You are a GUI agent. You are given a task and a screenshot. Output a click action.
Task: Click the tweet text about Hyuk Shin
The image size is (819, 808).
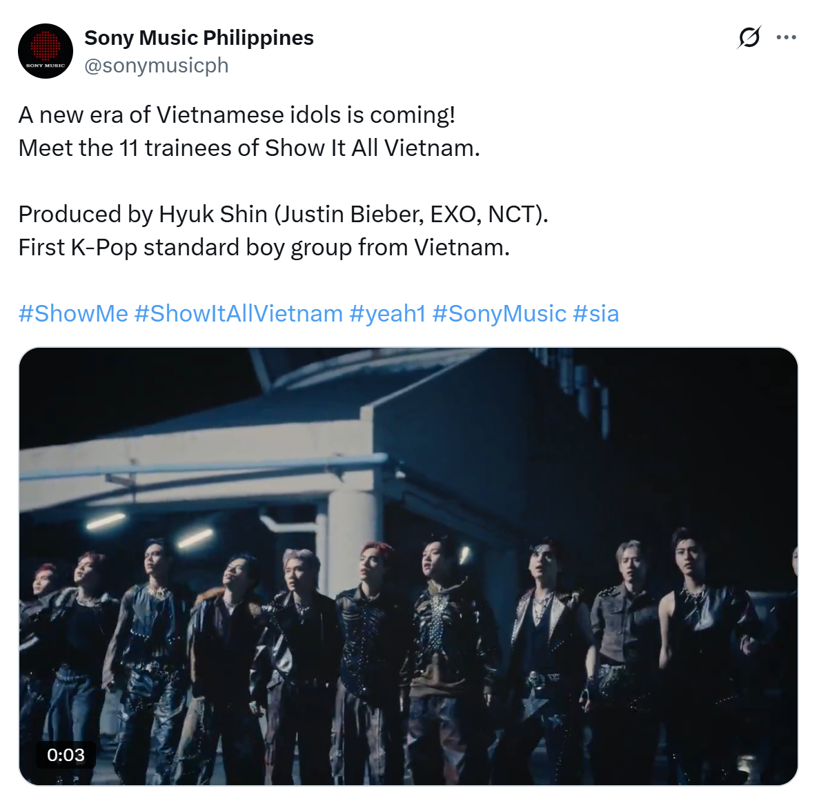tap(284, 214)
